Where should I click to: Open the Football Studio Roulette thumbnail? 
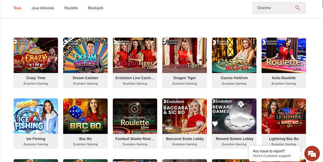click(x=135, y=116)
